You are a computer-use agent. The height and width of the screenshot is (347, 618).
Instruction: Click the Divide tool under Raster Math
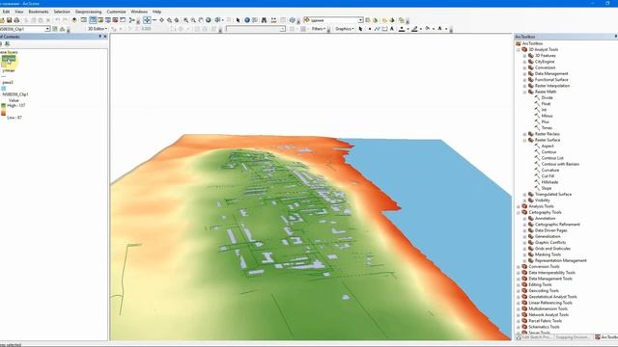click(x=548, y=97)
